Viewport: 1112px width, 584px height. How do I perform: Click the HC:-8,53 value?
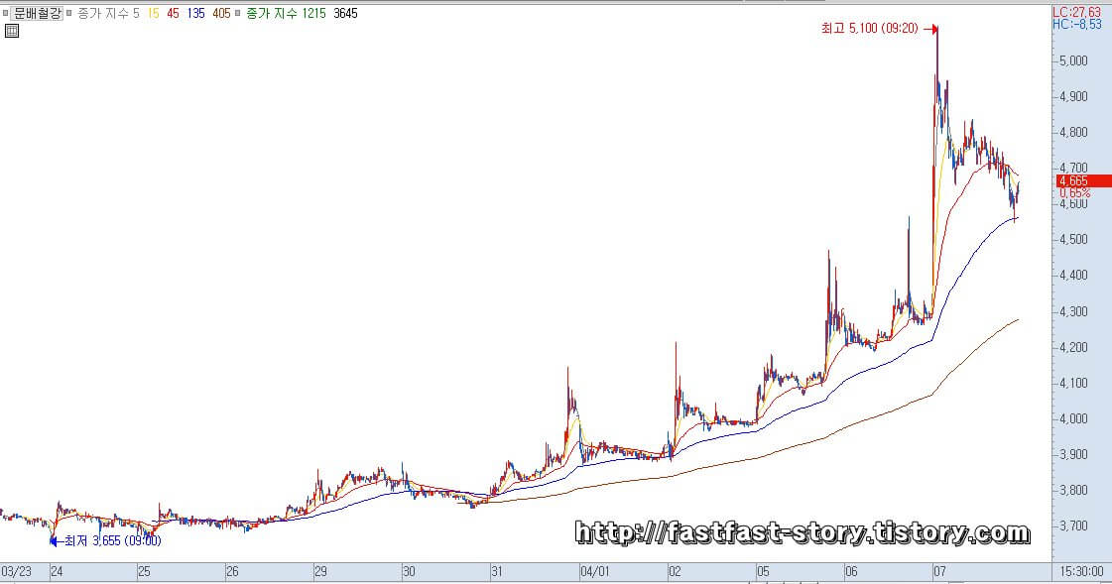tap(1077, 24)
